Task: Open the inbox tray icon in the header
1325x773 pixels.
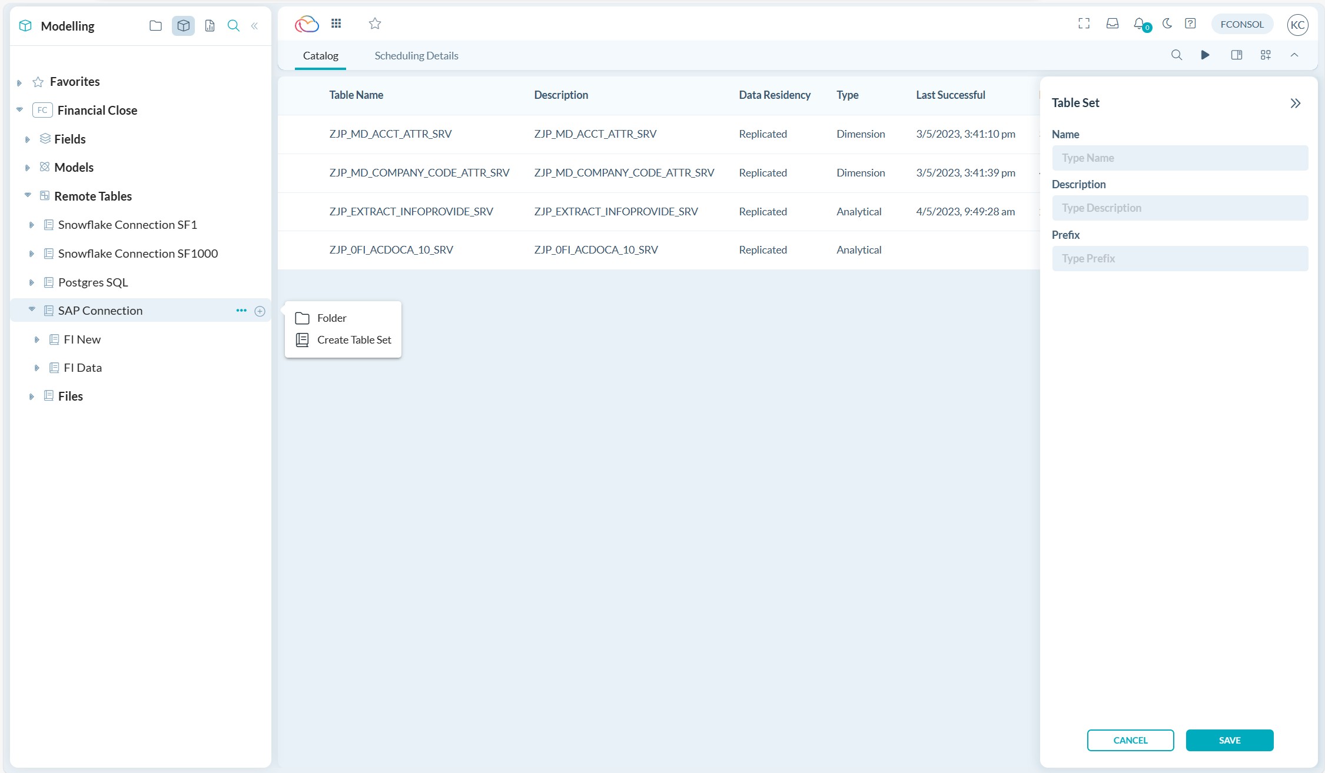Action: pos(1113,24)
